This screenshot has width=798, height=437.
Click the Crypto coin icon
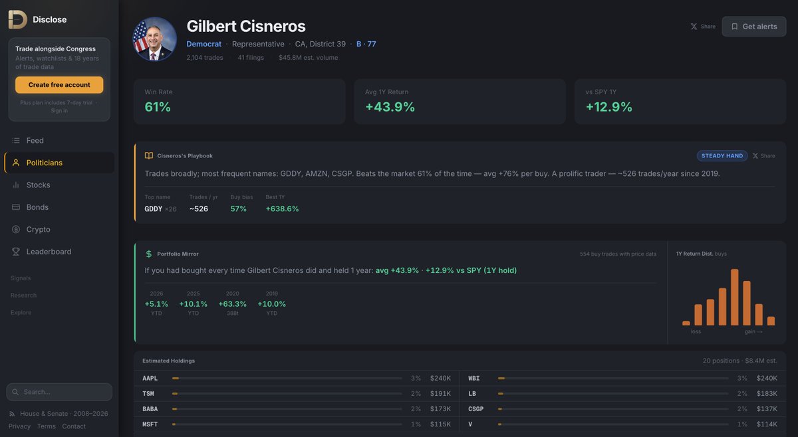click(x=16, y=230)
